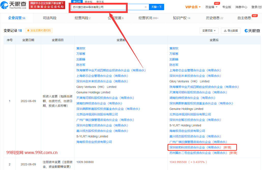262x170 pixels.
Task: Open 天津海河顺科股权投资合伙企业 in the 变更前 column
Action: 105,98
